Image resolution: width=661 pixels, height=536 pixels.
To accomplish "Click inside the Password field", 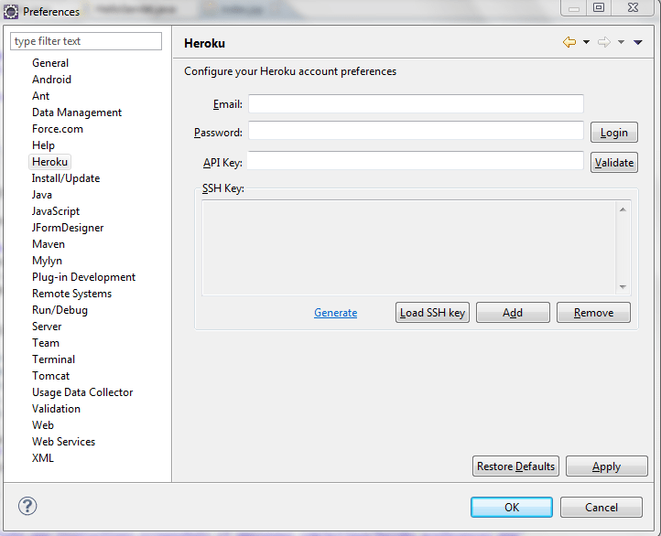I will pos(416,131).
